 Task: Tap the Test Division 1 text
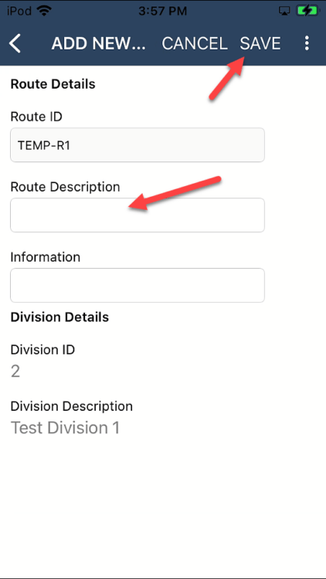(x=65, y=428)
